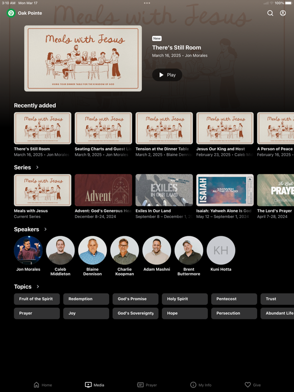Open Tension at the Dinner Table thumbnail

tap(164, 128)
